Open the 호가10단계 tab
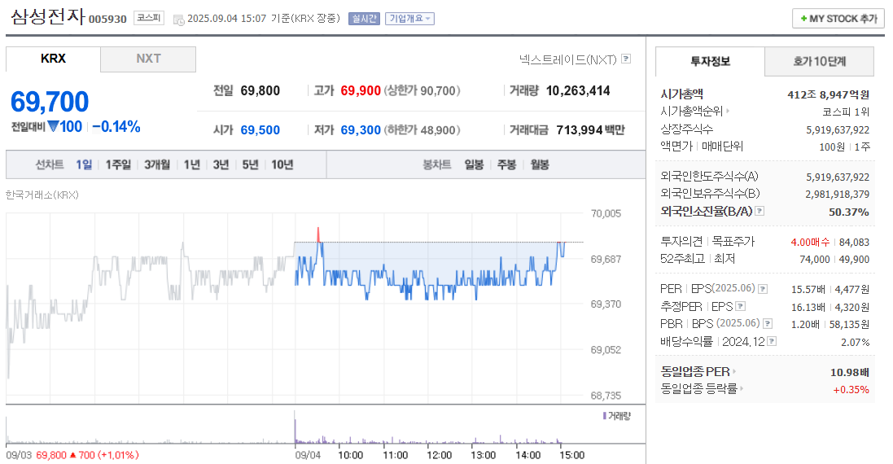 [x=819, y=62]
